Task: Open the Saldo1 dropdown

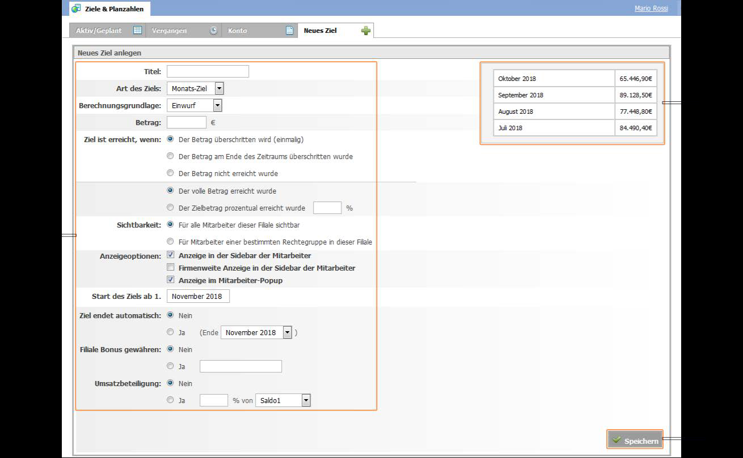Action: [283, 400]
